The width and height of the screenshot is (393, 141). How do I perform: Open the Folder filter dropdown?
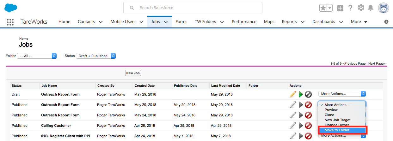pyautogui.click(x=37, y=56)
